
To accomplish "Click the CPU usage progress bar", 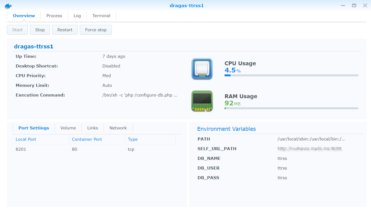I will click(x=291, y=75).
